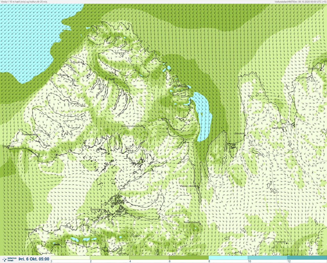Click the Veðurstofa Íslands logo

(x=9, y=259)
